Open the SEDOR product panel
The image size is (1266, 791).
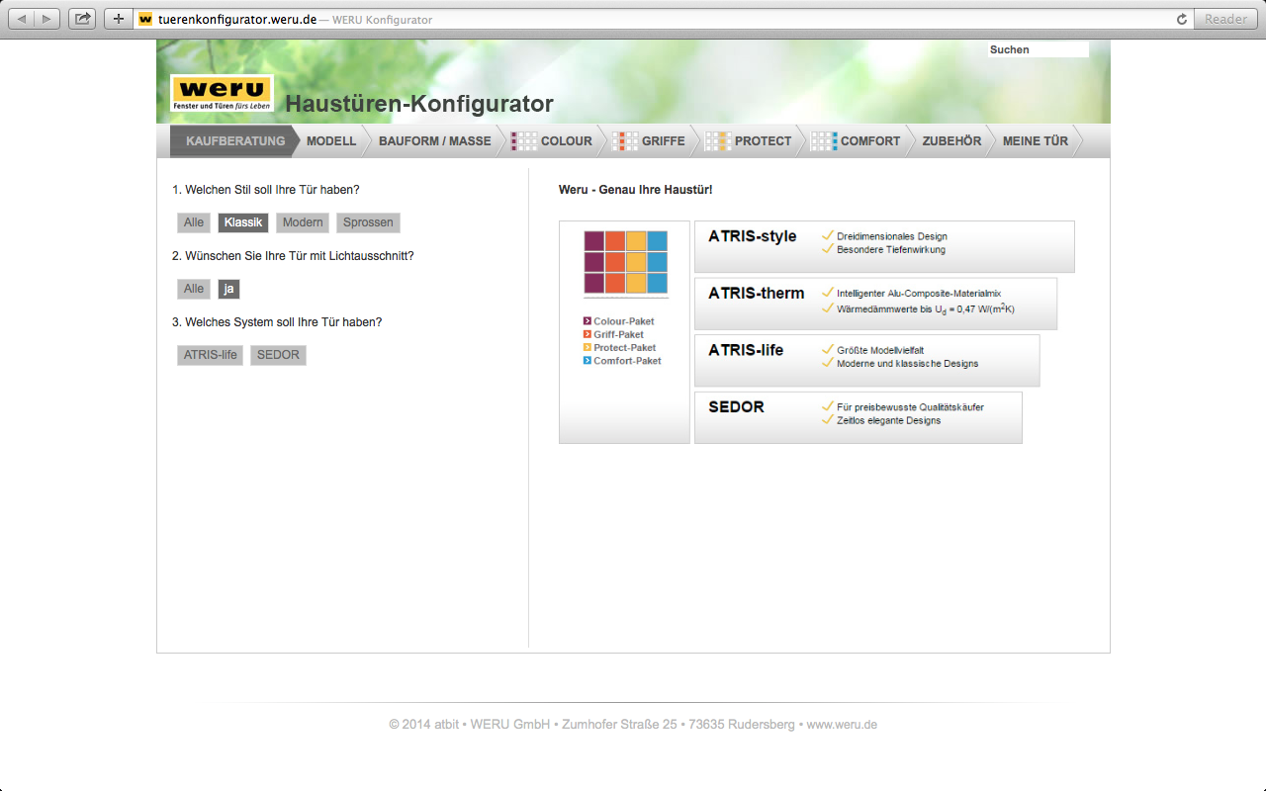pos(859,417)
